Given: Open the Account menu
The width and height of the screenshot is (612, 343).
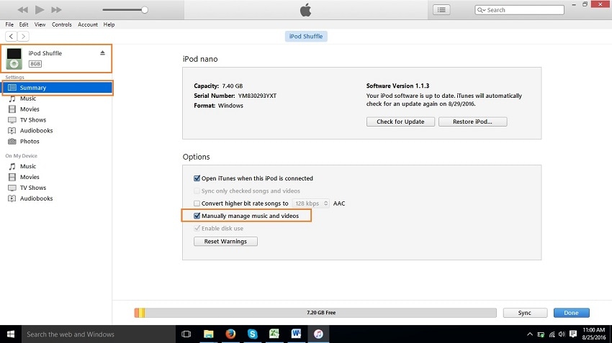Looking at the screenshot, I should tap(88, 24).
